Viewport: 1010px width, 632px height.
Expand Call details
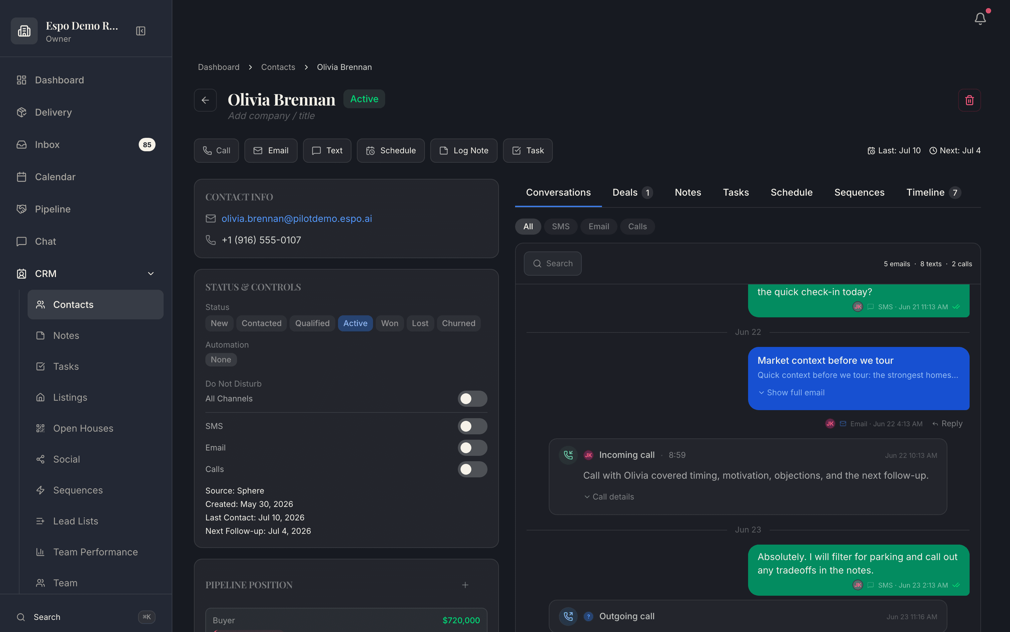(609, 497)
